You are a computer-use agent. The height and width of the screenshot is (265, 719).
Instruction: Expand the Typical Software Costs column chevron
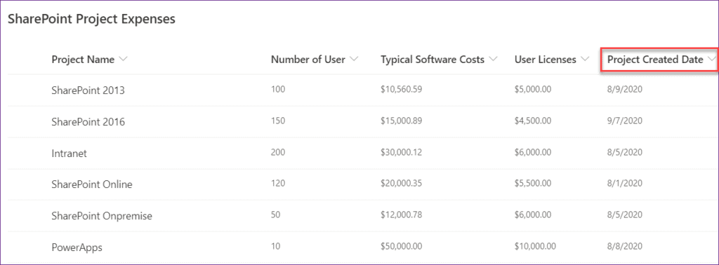(493, 60)
